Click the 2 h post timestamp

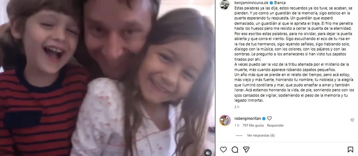pos(237,107)
